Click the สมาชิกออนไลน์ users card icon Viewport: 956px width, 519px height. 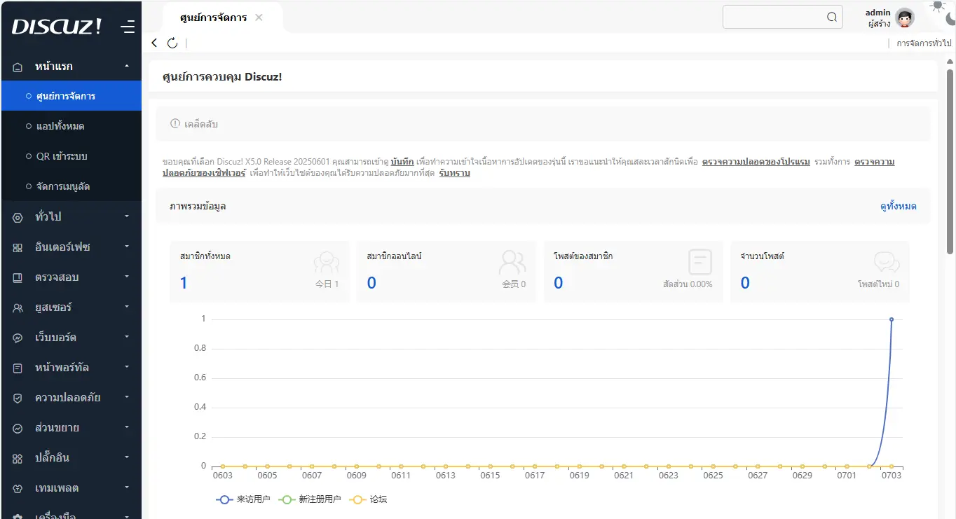pos(512,263)
